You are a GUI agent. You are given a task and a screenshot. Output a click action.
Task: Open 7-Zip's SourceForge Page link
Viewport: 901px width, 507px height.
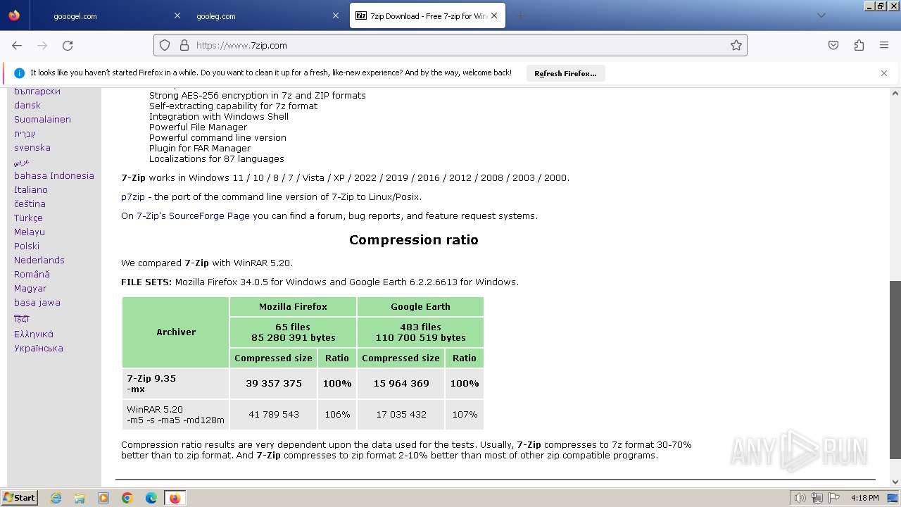click(x=193, y=216)
